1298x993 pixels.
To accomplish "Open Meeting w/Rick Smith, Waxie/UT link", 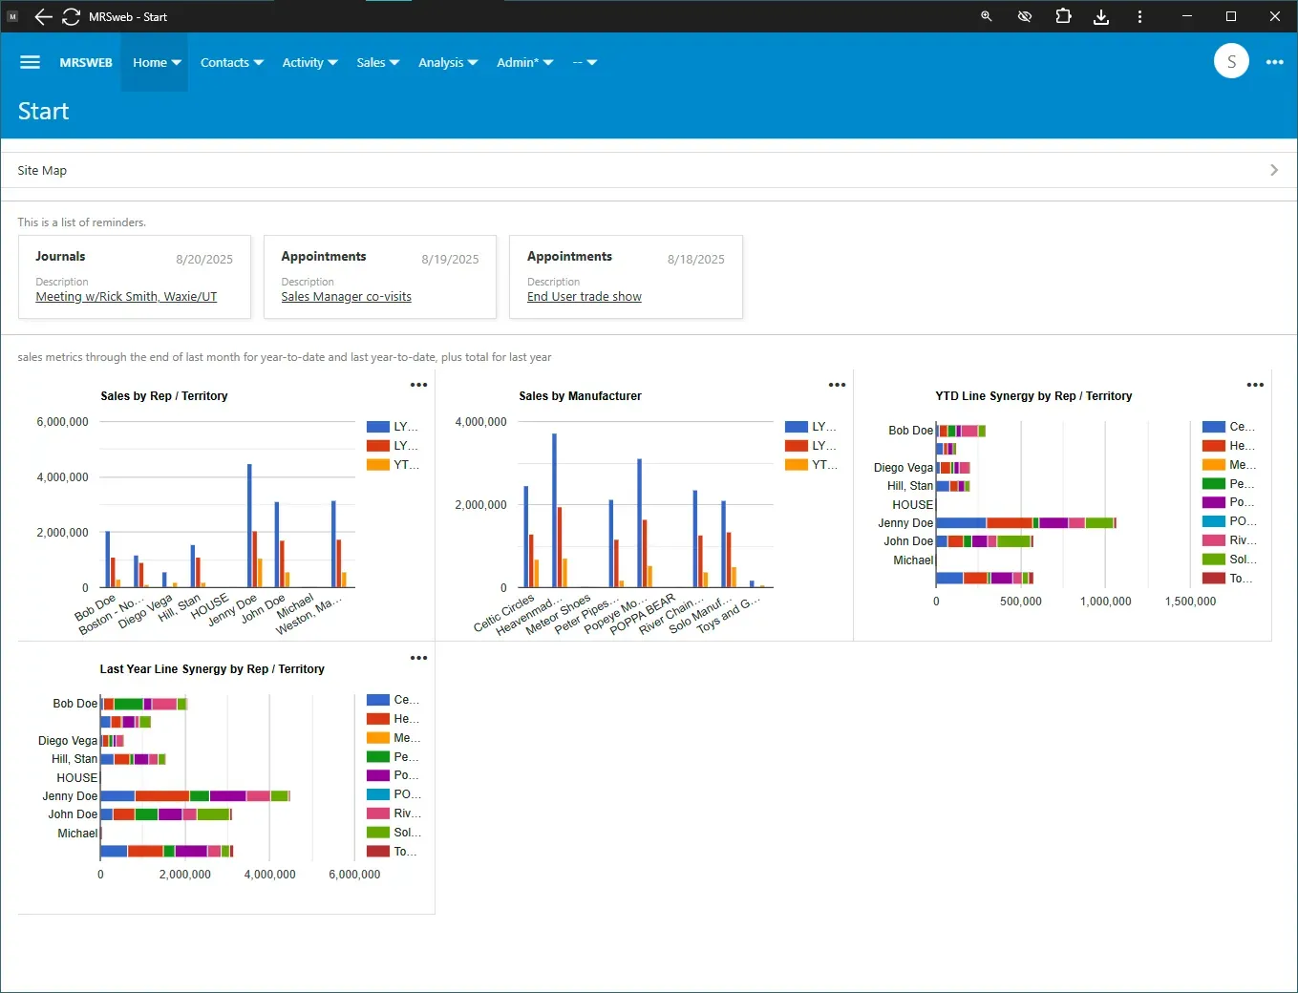I will coord(126,297).
